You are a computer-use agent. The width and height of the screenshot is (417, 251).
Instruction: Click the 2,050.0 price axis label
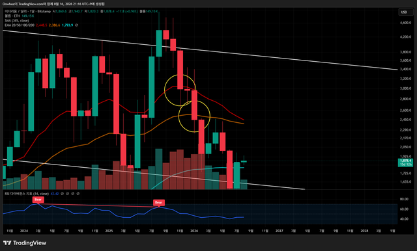[x=405, y=147]
